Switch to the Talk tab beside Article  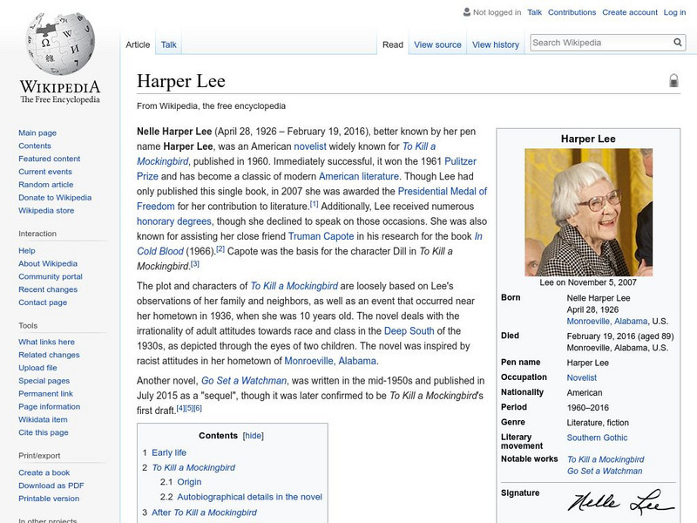click(168, 45)
